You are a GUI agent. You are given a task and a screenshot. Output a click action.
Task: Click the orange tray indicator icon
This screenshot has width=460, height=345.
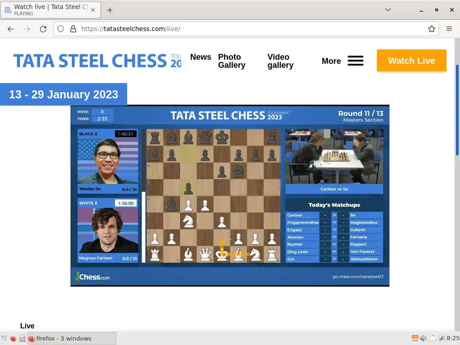(x=415, y=339)
